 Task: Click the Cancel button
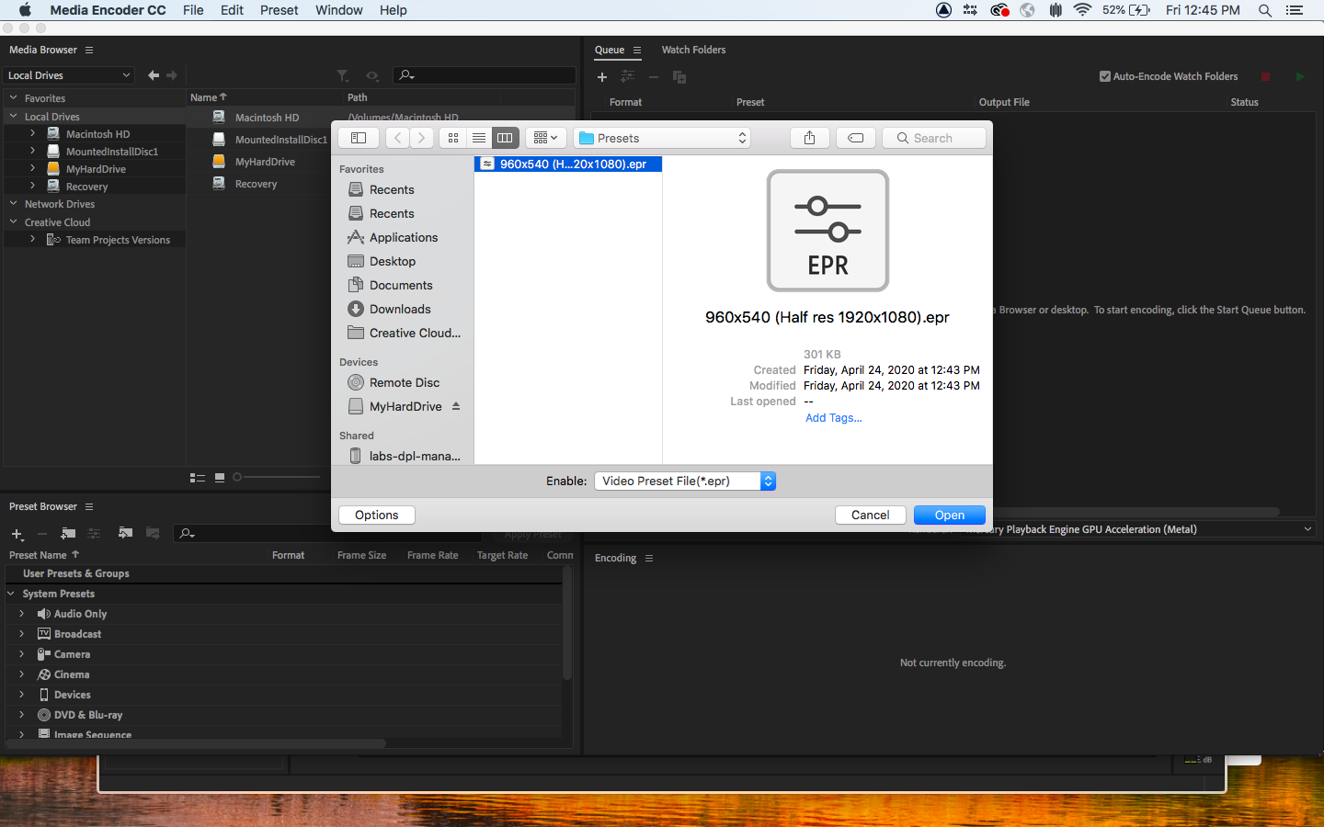click(870, 515)
